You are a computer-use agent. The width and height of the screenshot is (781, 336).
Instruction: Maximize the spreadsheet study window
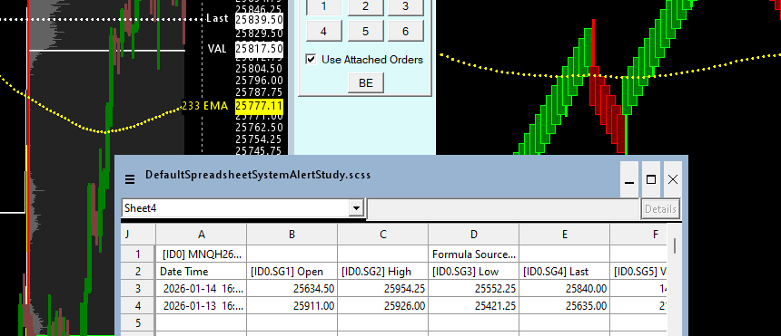pos(650,179)
